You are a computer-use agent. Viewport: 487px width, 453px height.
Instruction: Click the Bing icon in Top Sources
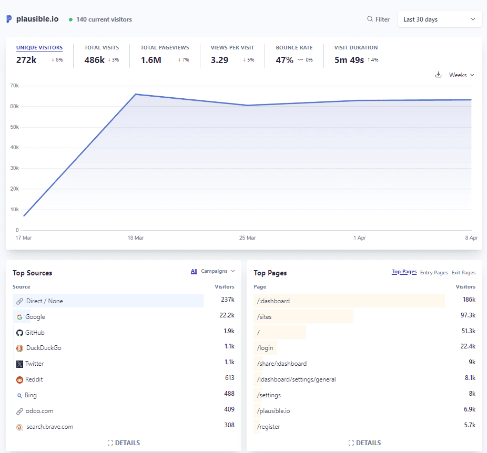19,395
